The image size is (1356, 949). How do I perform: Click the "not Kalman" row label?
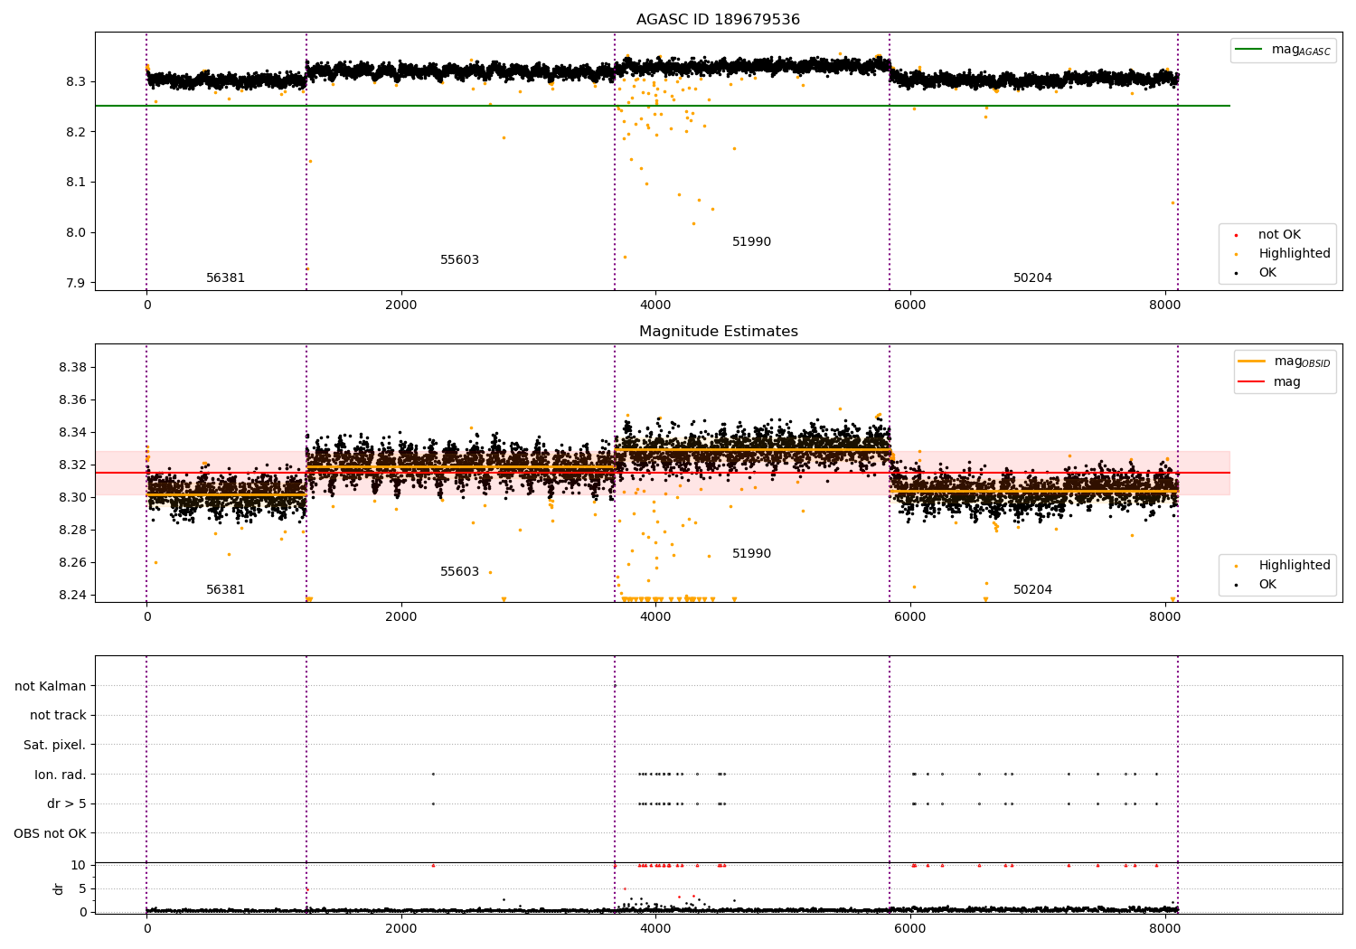(x=51, y=686)
